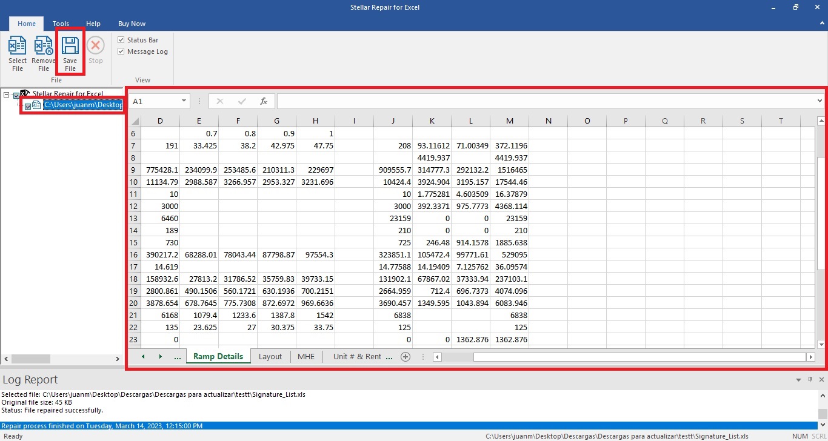Click the cell containing 775428.1
The width and height of the screenshot is (828, 441).
point(160,170)
